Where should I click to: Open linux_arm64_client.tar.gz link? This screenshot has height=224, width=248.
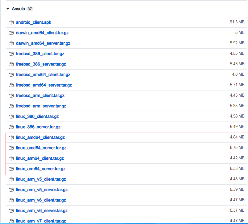[40, 158]
